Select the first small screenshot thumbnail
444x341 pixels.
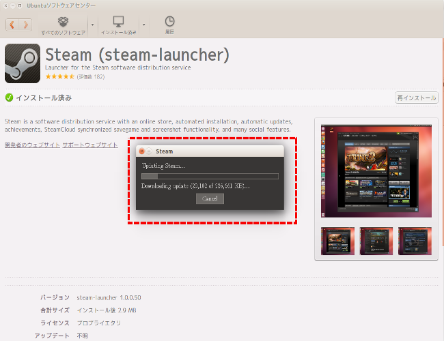pos(337,241)
